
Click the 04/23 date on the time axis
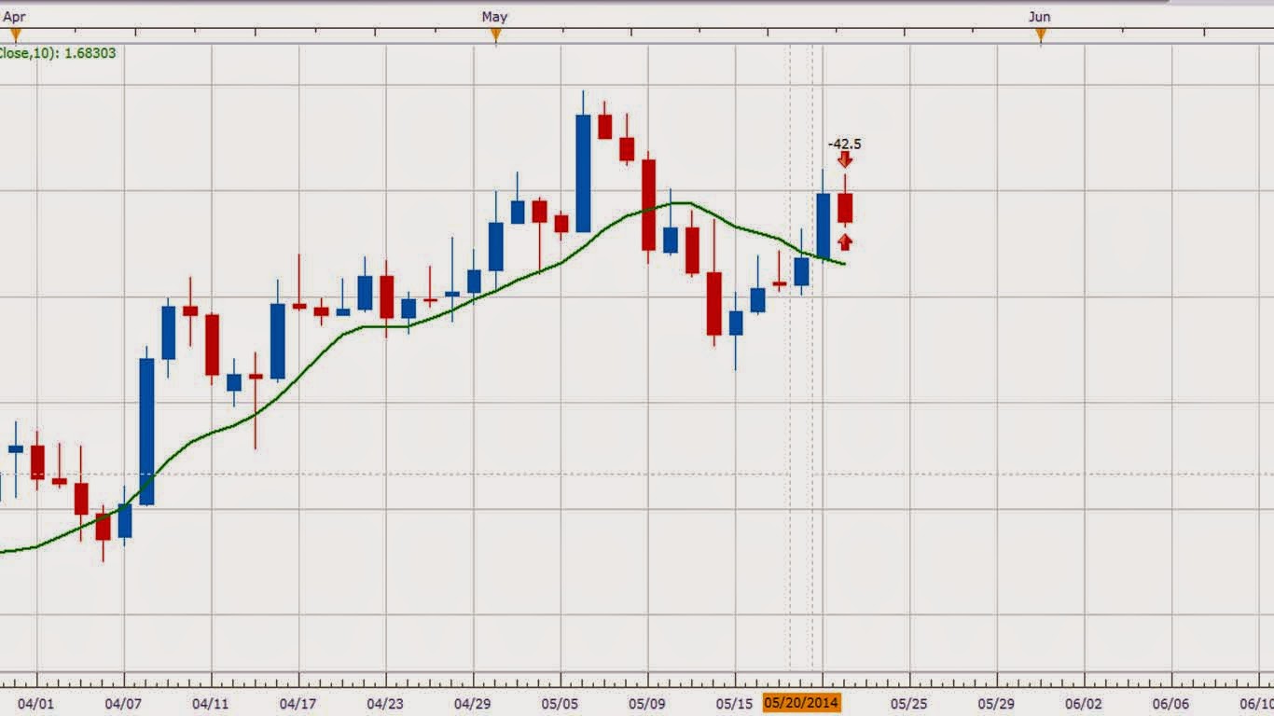(384, 703)
